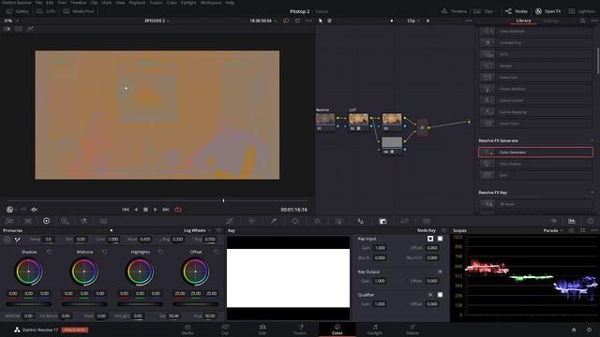600x337 pixels.
Task: Mute viewer audio speaker icon
Action: coord(34,210)
